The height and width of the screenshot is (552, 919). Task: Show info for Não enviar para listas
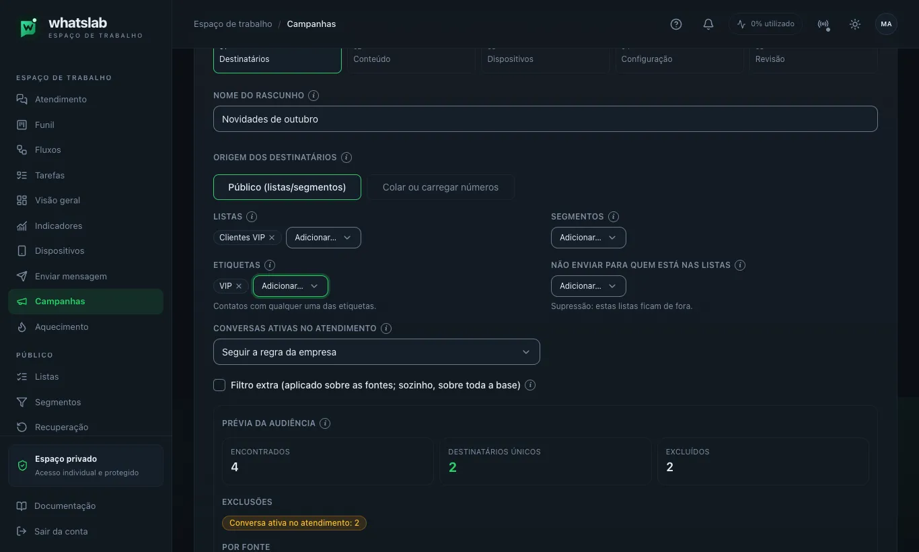(740, 265)
